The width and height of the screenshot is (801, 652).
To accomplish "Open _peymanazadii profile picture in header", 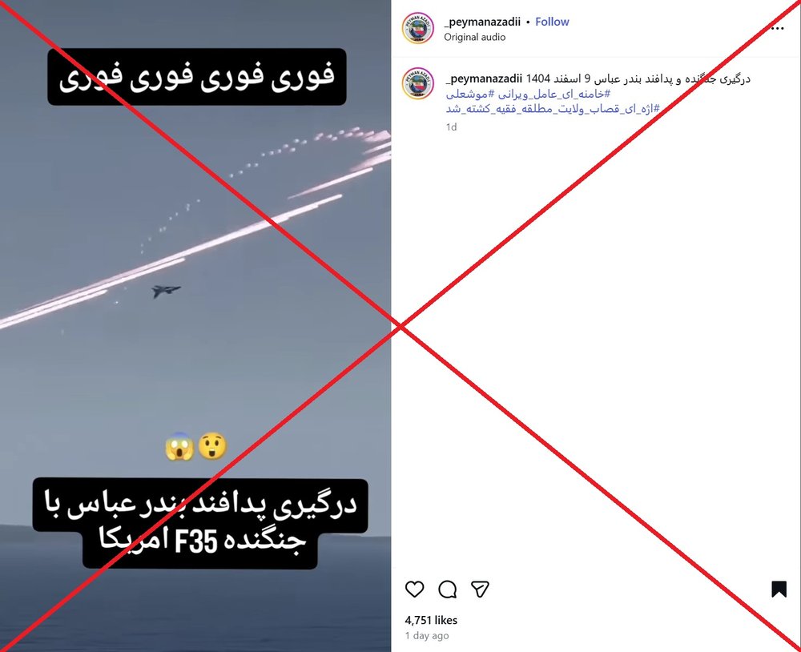I will coord(418,28).
